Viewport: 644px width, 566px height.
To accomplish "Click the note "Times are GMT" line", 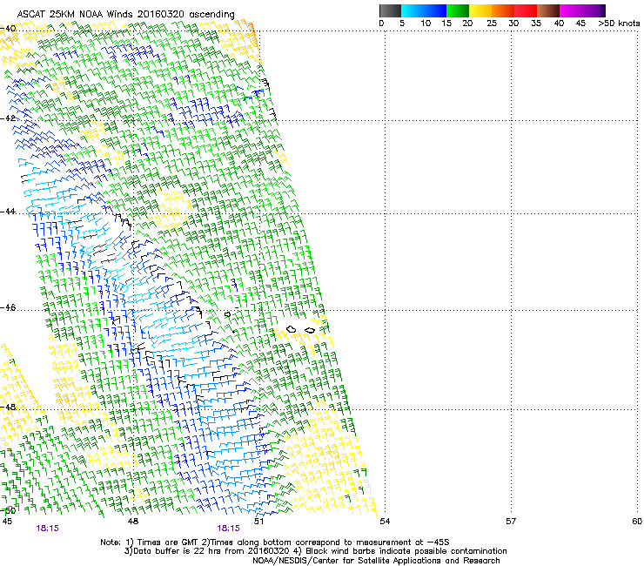I will pyautogui.click(x=275, y=542).
